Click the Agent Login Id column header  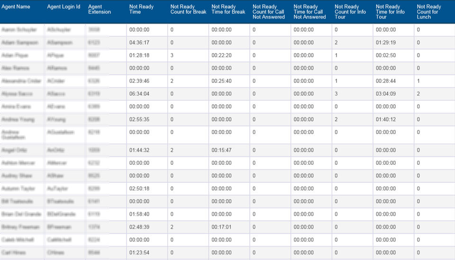click(x=64, y=7)
